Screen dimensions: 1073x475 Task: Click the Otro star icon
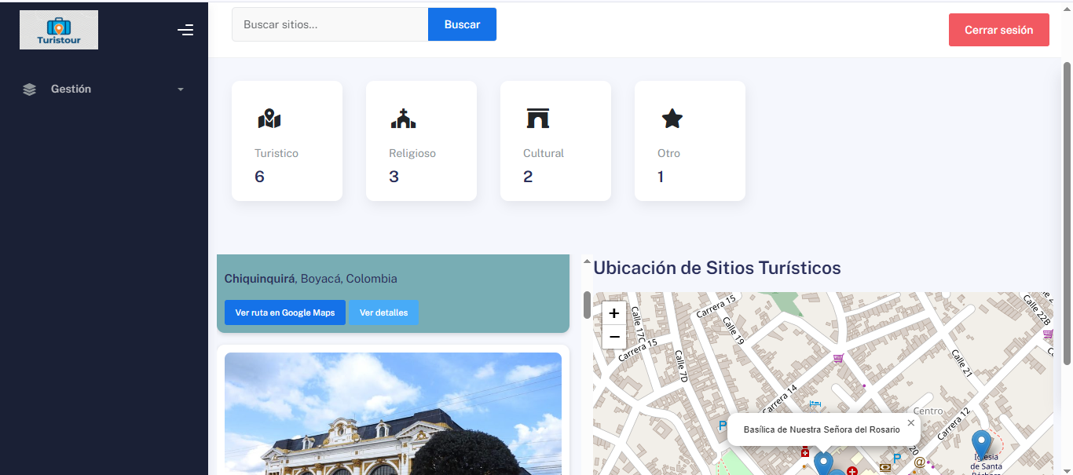672,118
